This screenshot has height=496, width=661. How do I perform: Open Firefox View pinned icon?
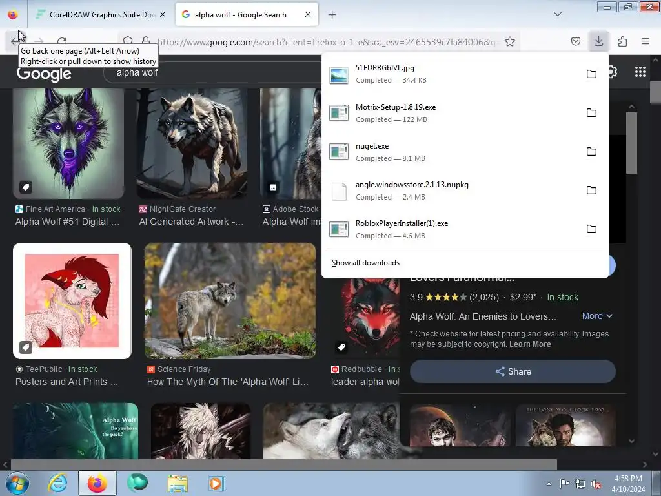pyautogui.click(x=13, y=15)
